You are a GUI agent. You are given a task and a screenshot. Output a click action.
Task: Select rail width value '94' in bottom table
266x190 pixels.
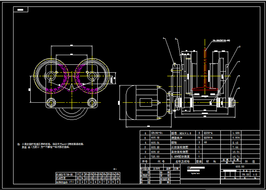[82, 178]
